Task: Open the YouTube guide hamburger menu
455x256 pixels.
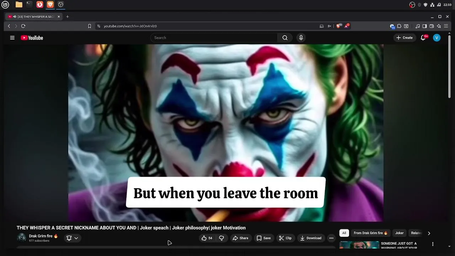Action: pos(12,38)
